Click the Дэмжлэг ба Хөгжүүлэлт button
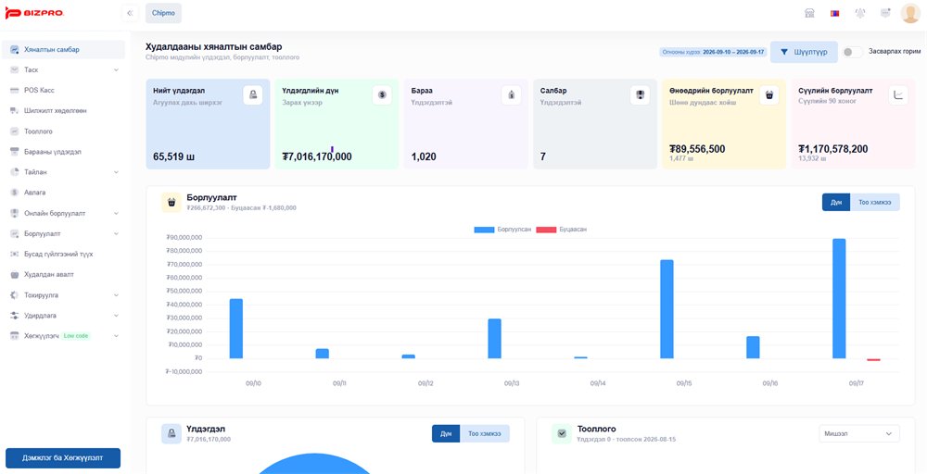Viewport: 927px width, 474px height. [x=63, y=458]
